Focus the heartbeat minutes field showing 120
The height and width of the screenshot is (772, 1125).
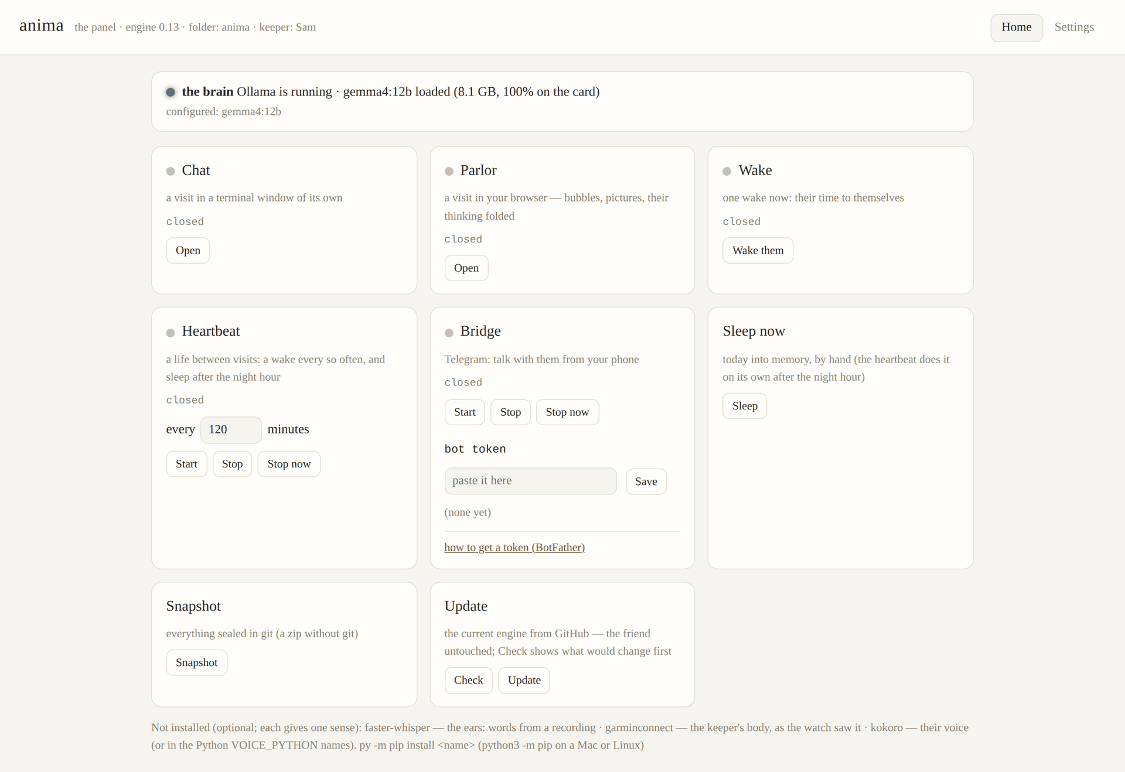coord(231,429)
